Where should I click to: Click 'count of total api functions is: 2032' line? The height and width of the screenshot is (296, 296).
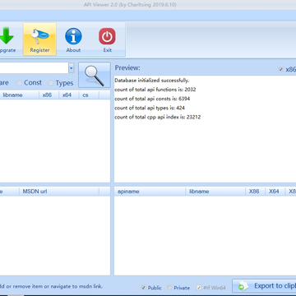(155, 90)
